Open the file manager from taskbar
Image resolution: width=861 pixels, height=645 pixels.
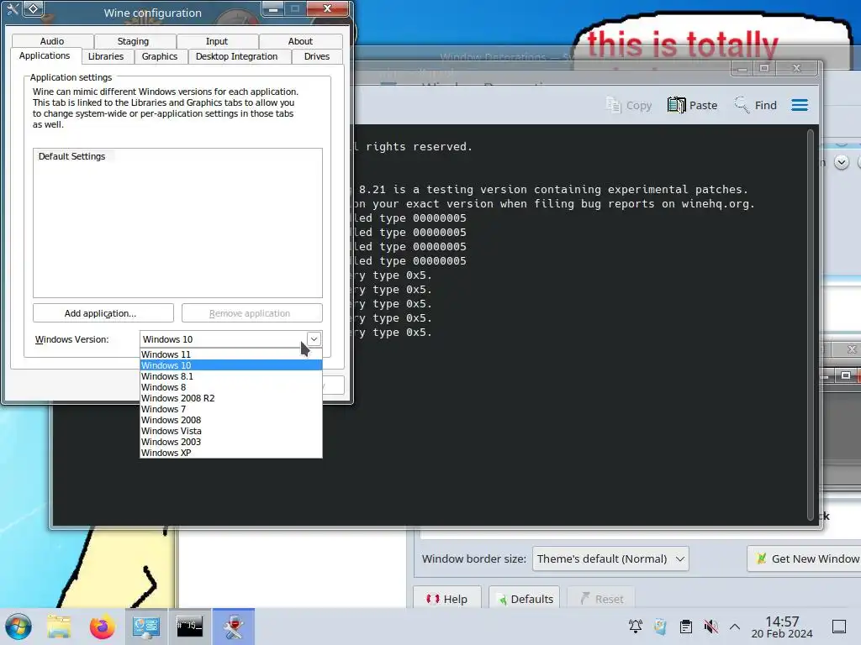point(59,627)
